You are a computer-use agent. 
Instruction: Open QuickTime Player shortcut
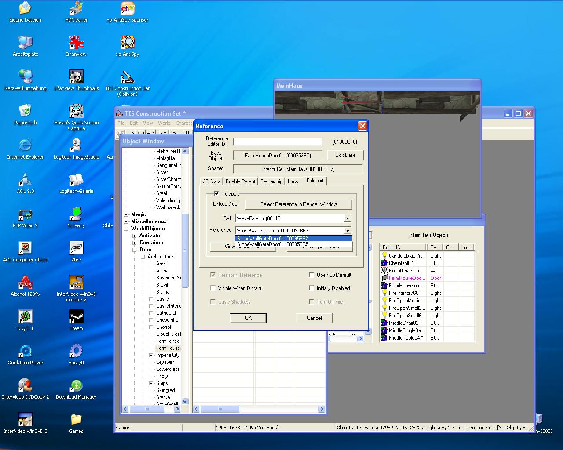pos(25,355)
